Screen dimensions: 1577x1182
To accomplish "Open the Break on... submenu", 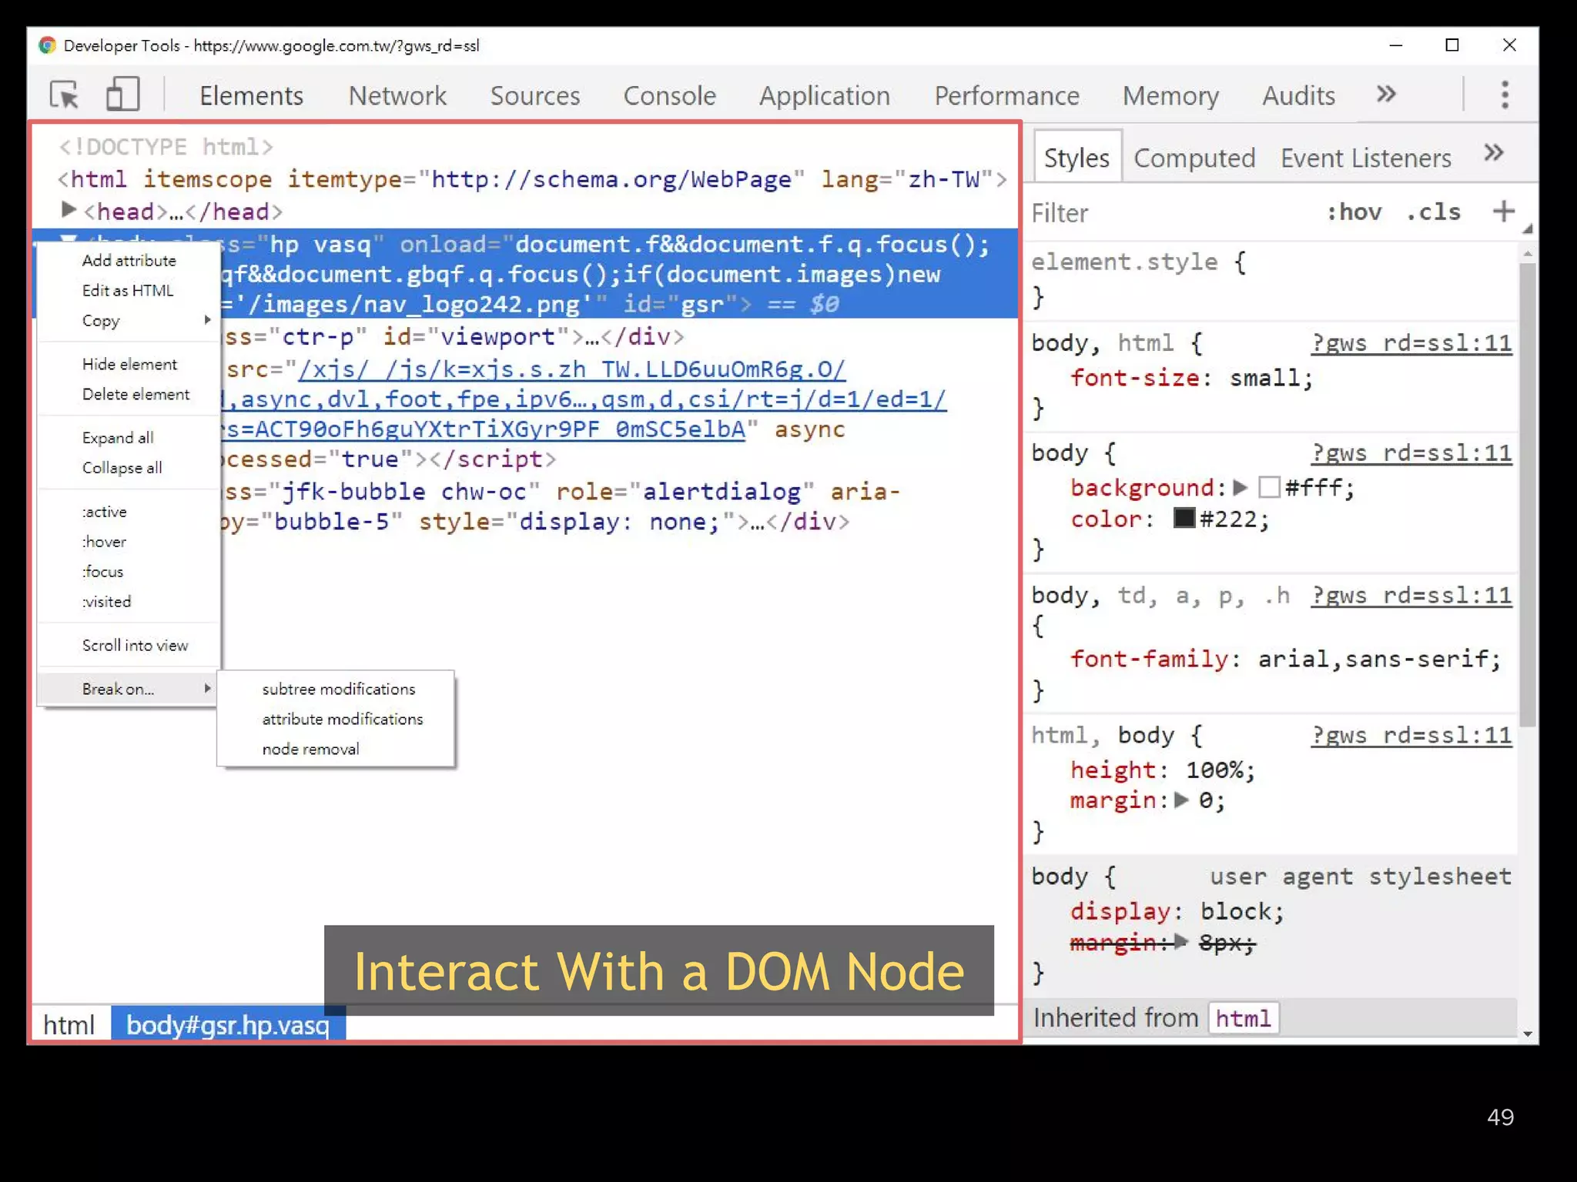I will pyautogui.click(x=129, y=689).
